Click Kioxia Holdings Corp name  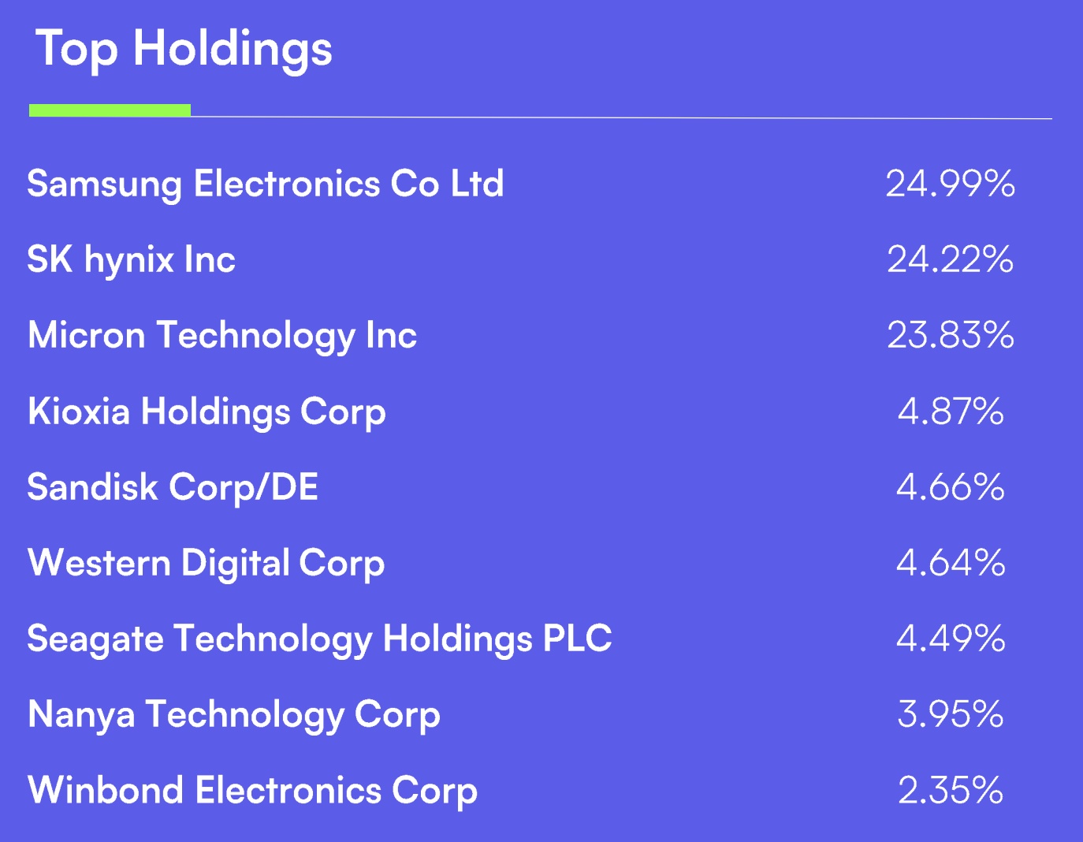[x=207, y=411]
